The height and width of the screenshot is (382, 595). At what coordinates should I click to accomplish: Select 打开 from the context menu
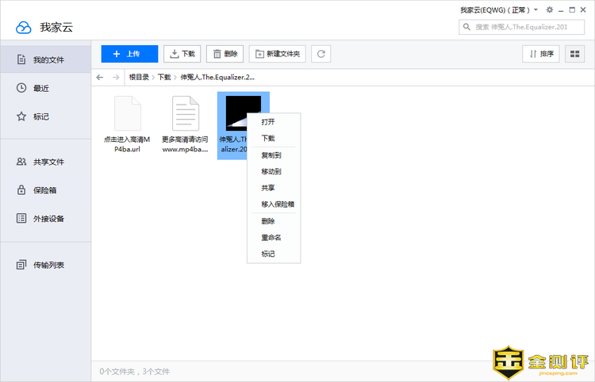coord(268,122)
